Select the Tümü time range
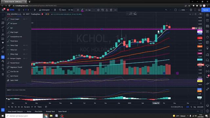 click(39, 107)
